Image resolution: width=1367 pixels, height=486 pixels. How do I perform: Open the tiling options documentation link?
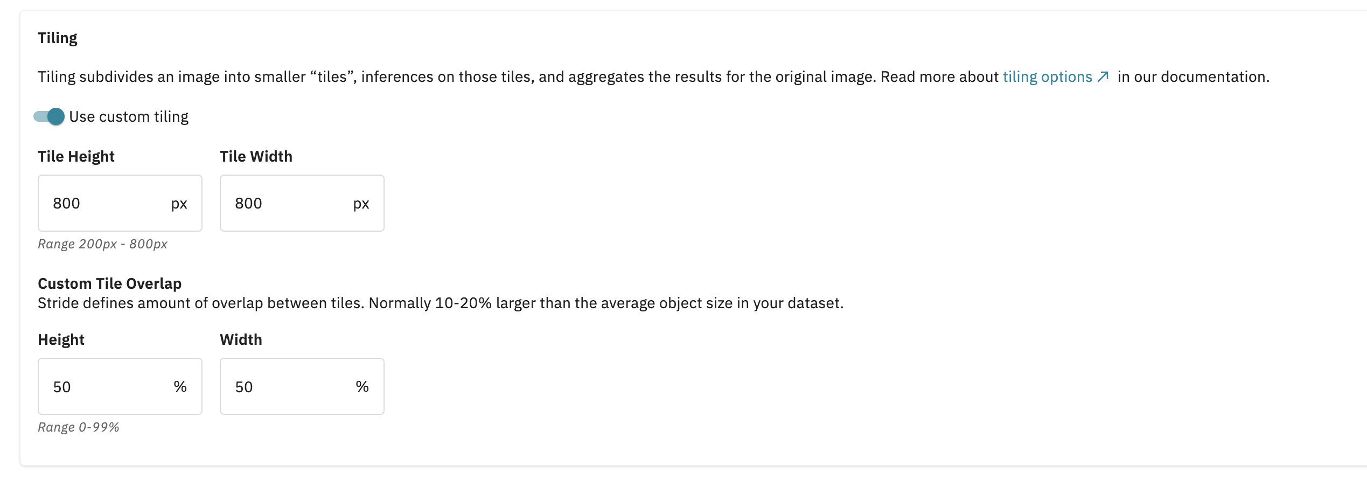tap(1047, 77)
